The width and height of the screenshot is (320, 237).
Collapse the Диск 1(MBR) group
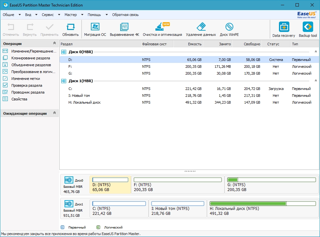pyautogui.click(x=315, y=81)
